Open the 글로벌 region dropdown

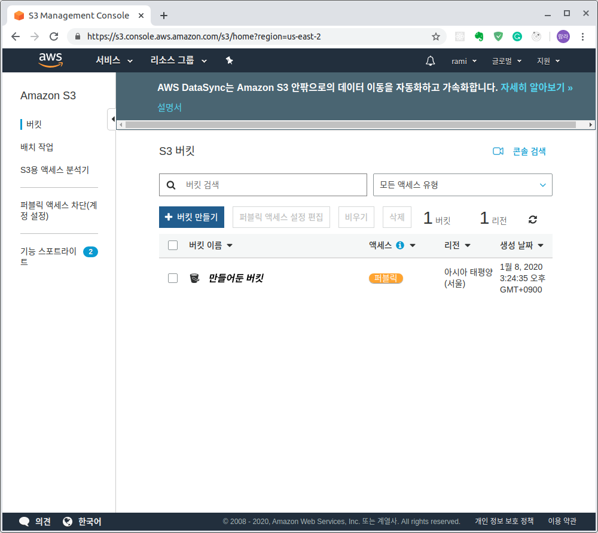pyautogui.click(x=507, y=61)
